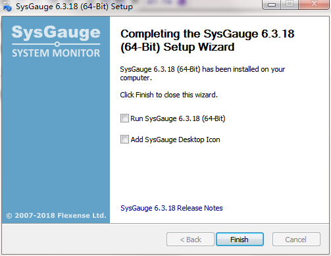Click the 'has been installed on your computer' message
The image size is (331, 256).
(x=202, y=74)
